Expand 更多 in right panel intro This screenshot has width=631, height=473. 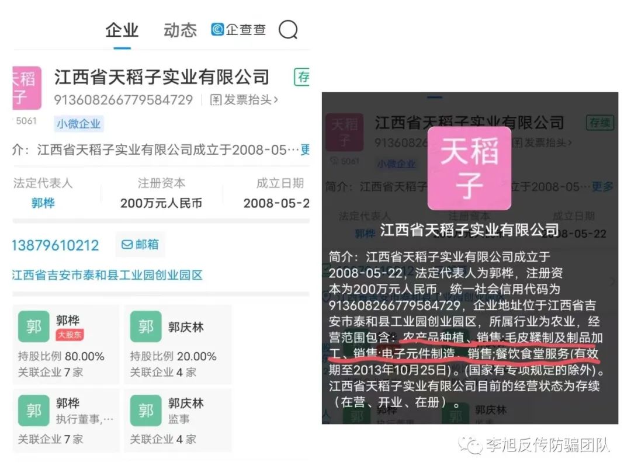click(x=603, y=187)
